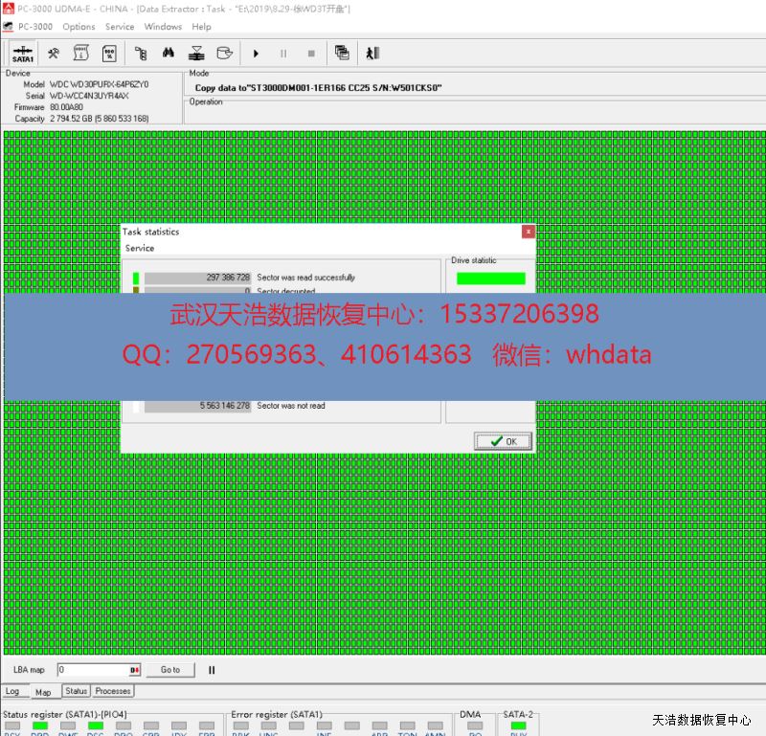766x736 pixels.
Task: Open the Windows menu
Action: tap(163, 27)
